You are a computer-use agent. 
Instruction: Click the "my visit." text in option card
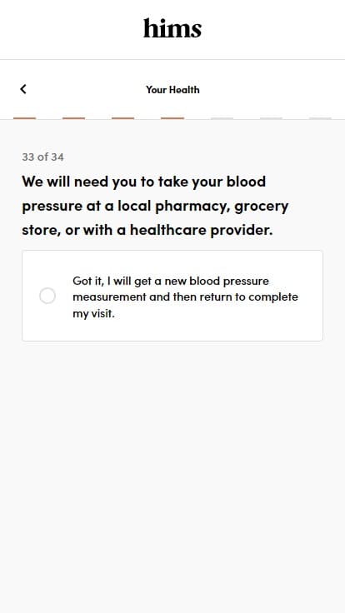click(x=93, y=313)
